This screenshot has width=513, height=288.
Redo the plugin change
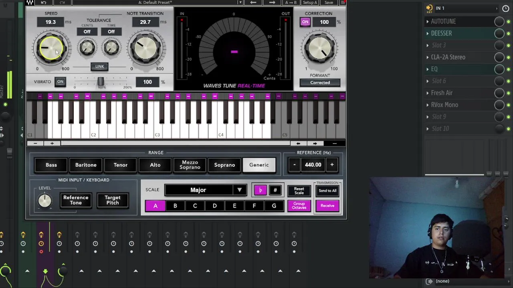click(62, 2)
